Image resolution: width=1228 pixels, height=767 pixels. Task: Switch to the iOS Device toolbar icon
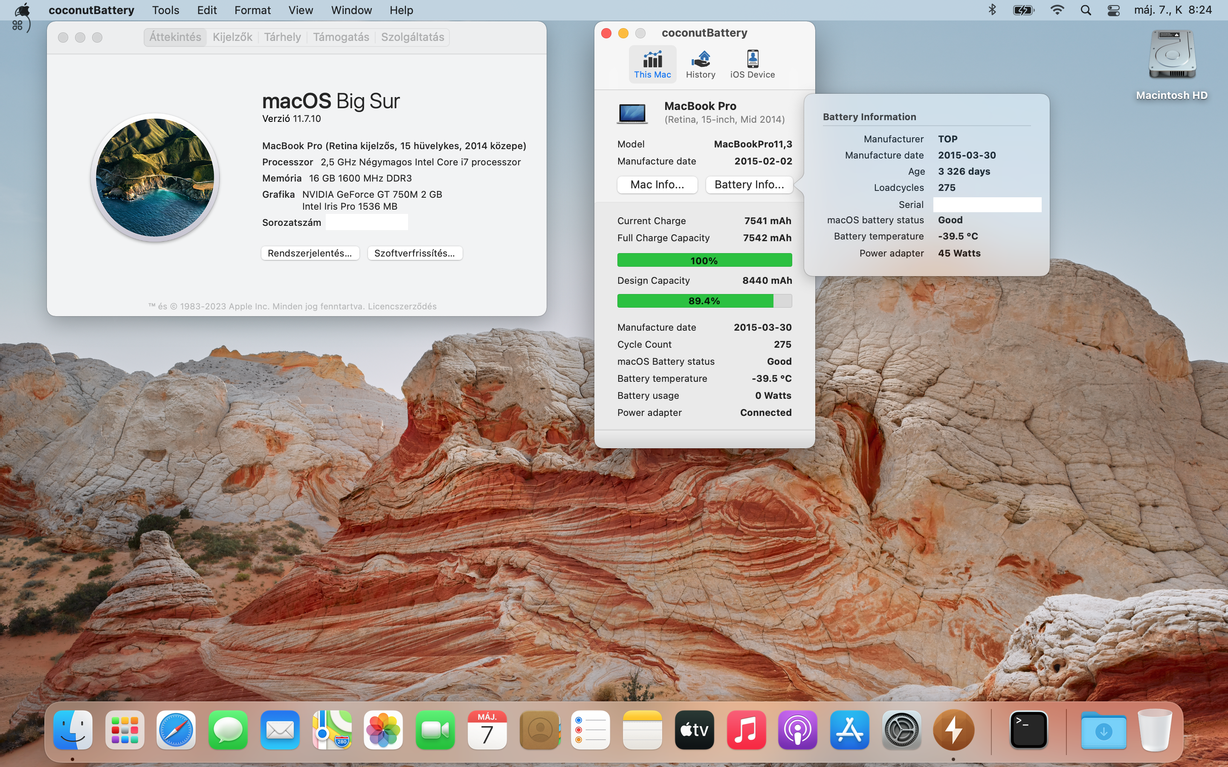point(752,64)
